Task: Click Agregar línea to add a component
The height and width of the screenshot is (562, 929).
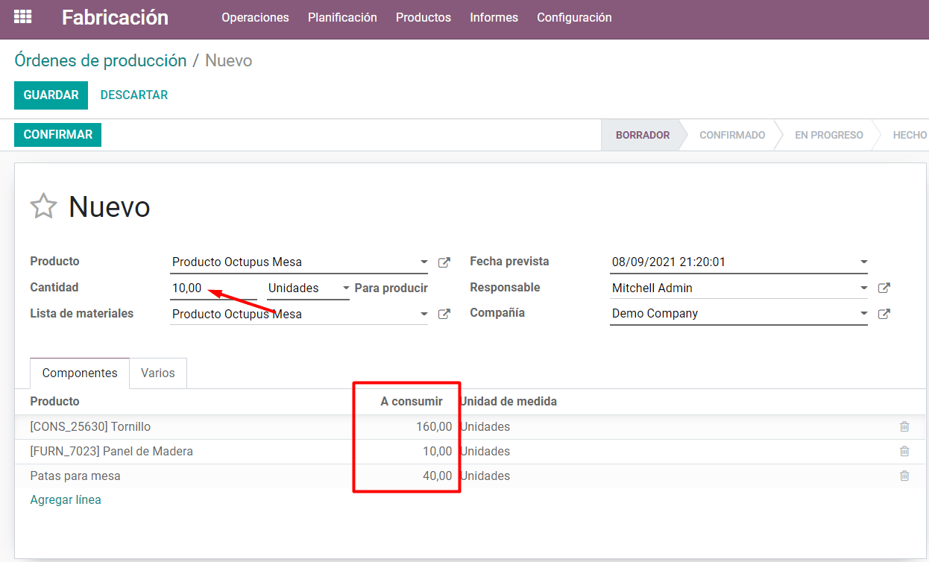Action: pyautogui.click(x=66, y=499)
